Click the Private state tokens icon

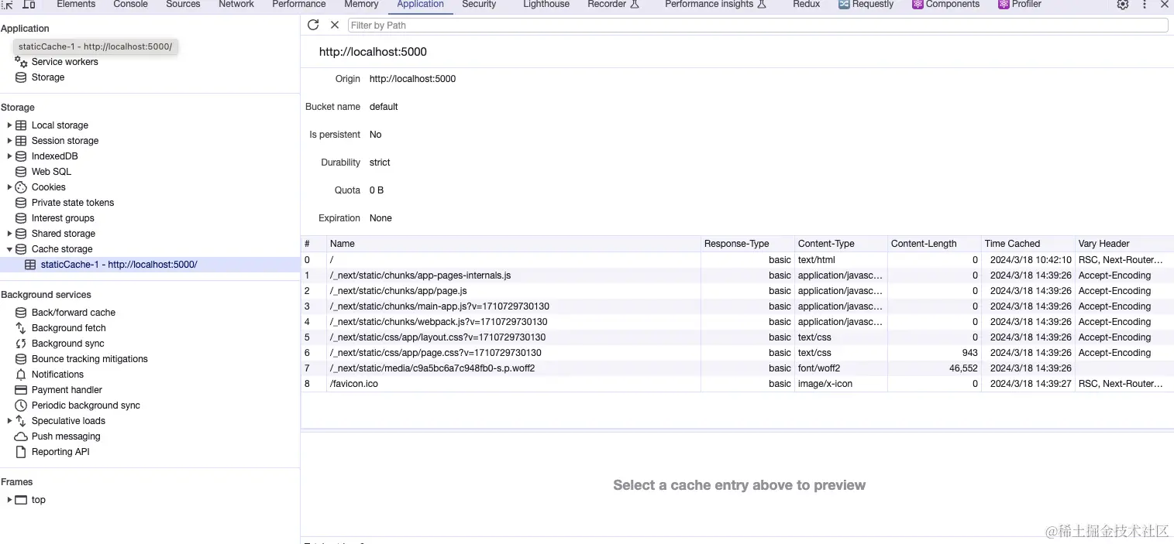(21, 203)
